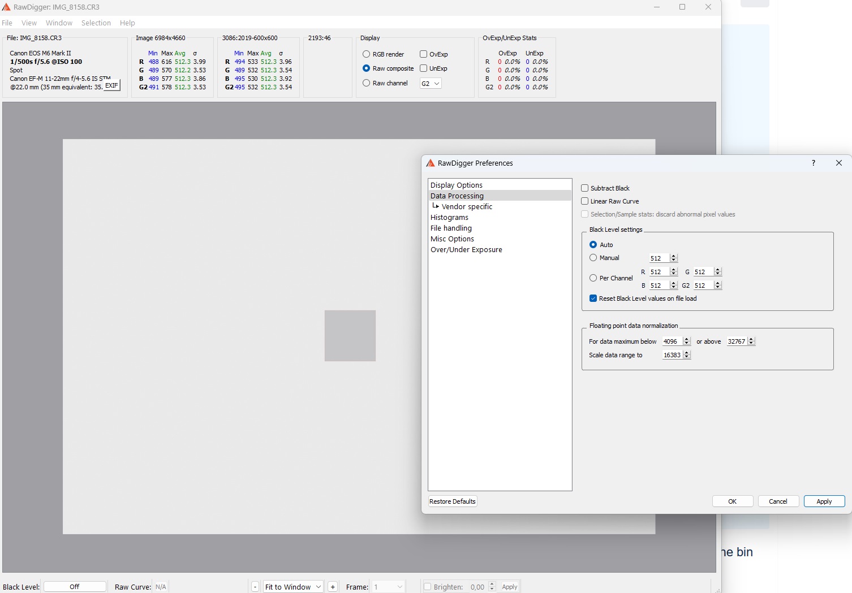Open the Frame number dropdown
Viewport: 852px width, 593px height.
(389, 587)
